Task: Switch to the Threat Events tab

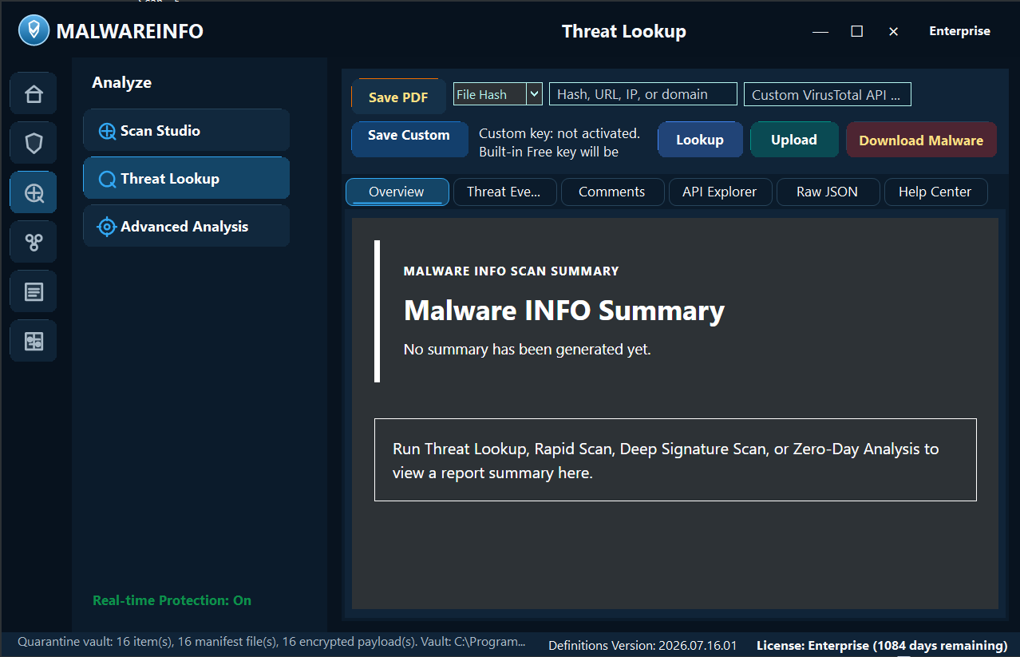Action: tap(504, 192)
